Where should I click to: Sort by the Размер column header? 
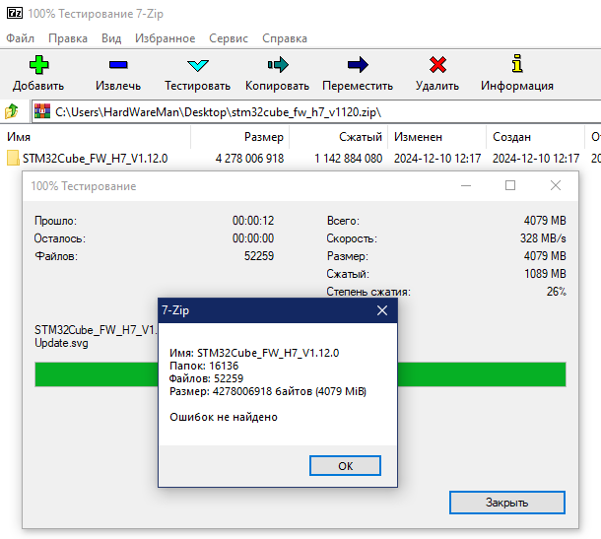click(x=264, y=137)
